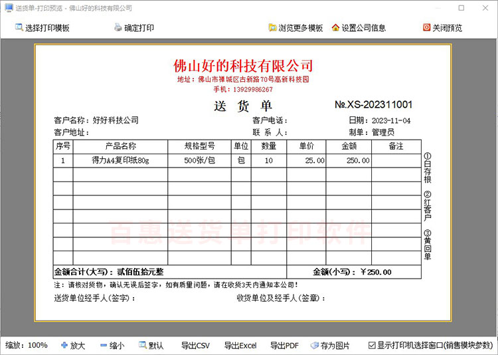Viewport: 498px width, 355px height.
Task: Click the 规格型号 column header
Action: [x=200, y=146]
